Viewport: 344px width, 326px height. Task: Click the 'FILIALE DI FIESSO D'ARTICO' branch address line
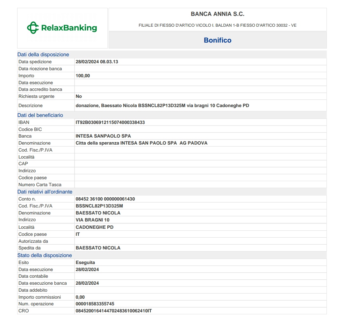point(218,25)
